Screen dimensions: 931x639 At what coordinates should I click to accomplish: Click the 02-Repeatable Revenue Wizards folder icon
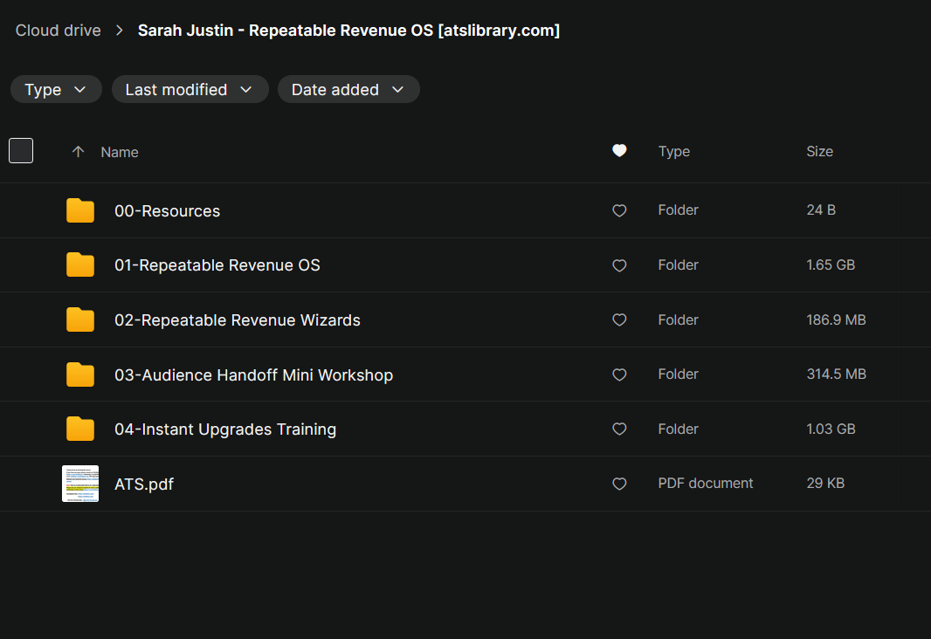80,320
